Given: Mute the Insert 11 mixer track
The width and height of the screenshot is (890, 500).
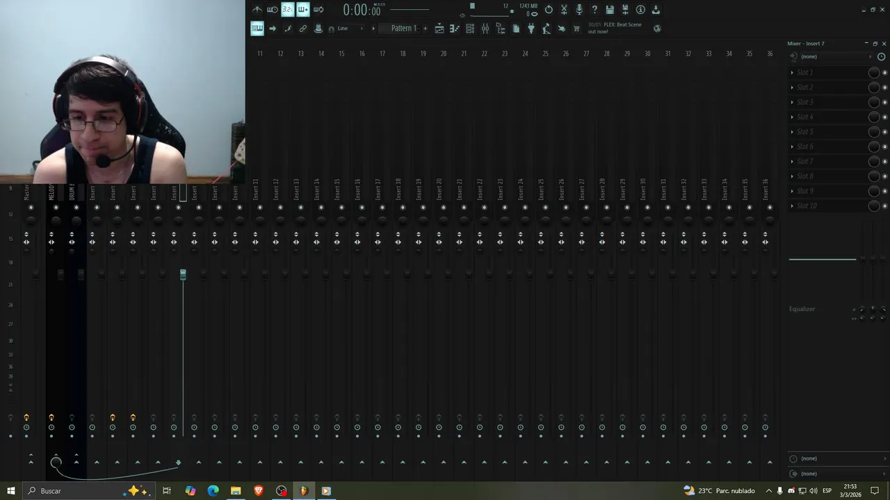Looking at the screenshot, I should click(x=260, y=208).
